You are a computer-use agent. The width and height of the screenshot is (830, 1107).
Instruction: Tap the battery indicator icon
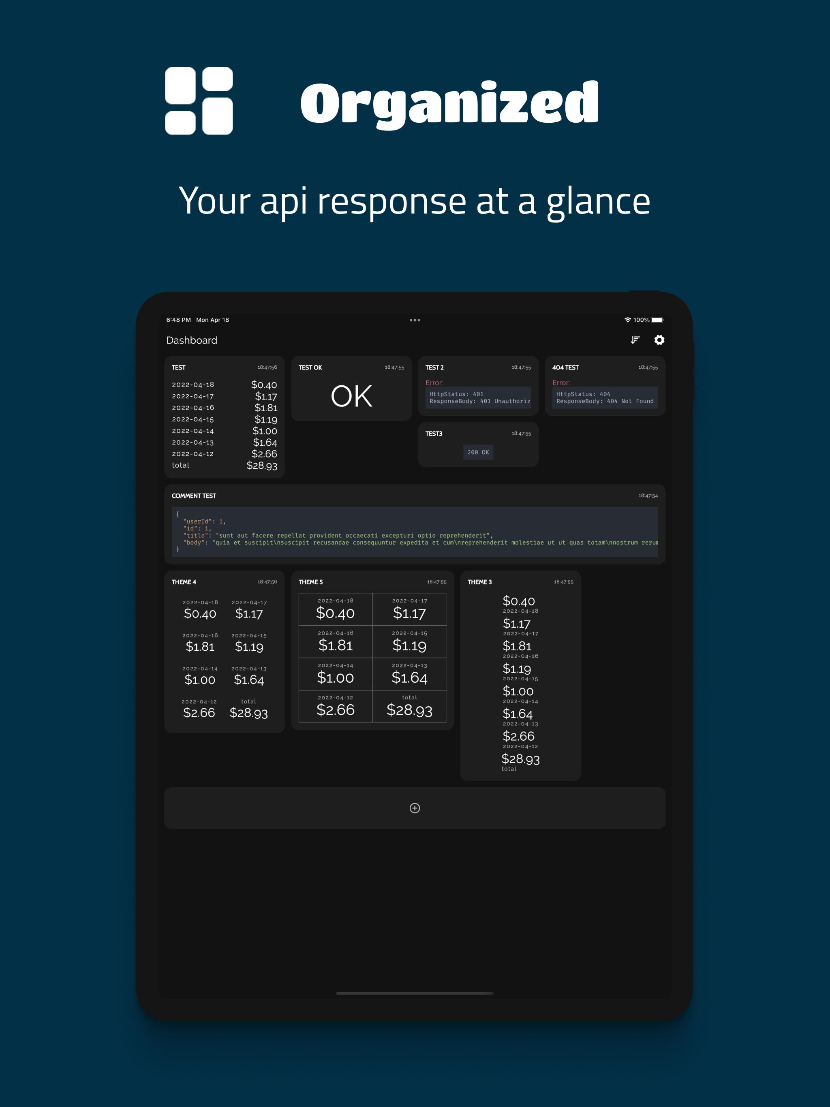coord(657,320)
